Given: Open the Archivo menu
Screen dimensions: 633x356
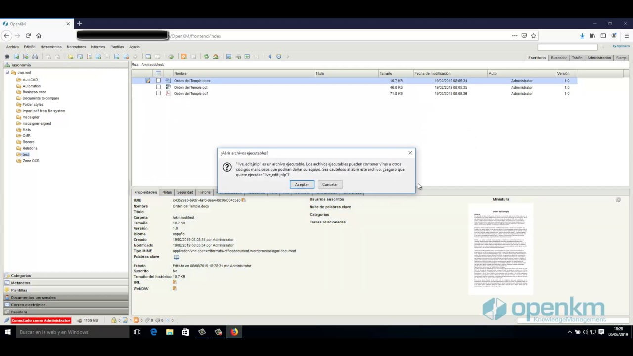Looking at the screenshot, I should point(12,47).
